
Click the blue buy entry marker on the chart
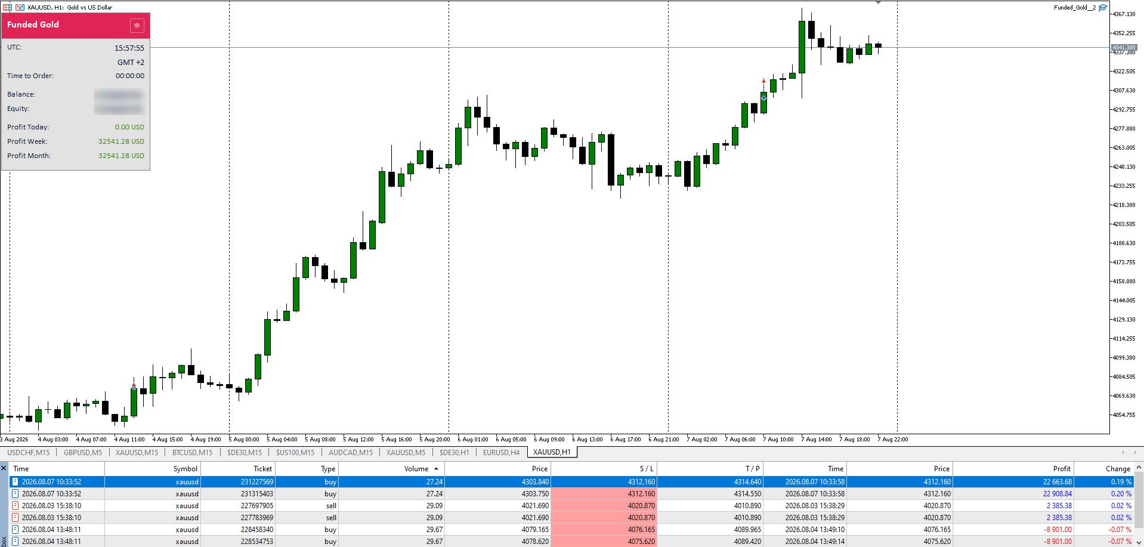point(763,98)
